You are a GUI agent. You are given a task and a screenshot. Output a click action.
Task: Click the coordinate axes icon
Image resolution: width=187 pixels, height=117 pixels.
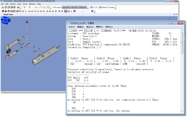pyautogui.click(x=26, y=11)
